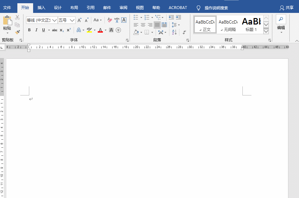
Task: Toggle italic formatting
Action: [36, 30]
